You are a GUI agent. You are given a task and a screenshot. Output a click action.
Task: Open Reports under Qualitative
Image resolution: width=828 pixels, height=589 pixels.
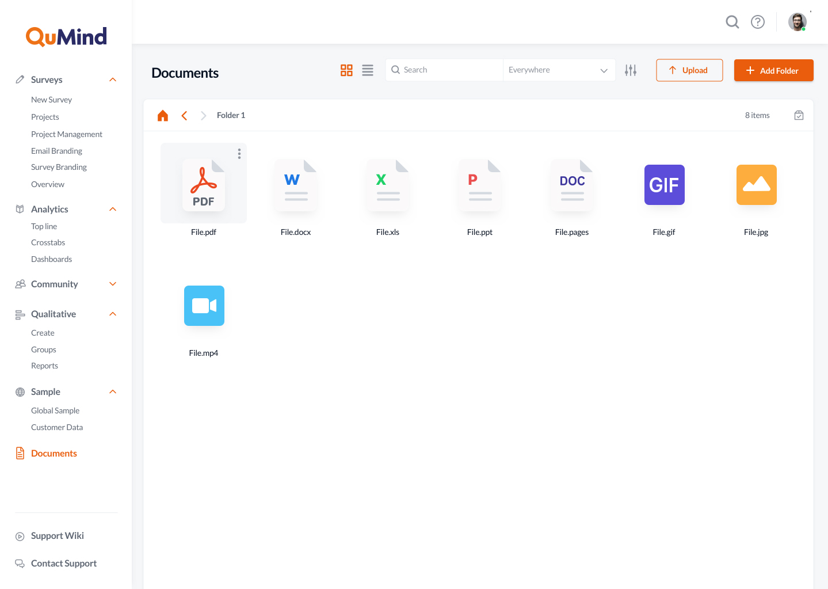44,366
